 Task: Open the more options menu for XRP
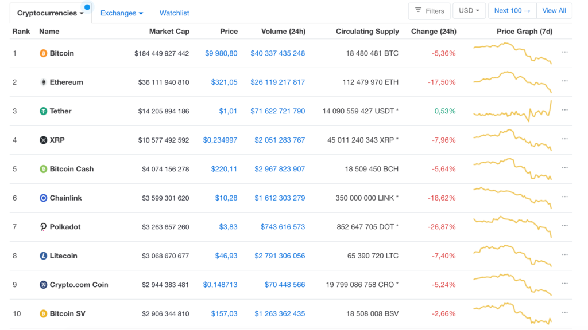point(565,139)
